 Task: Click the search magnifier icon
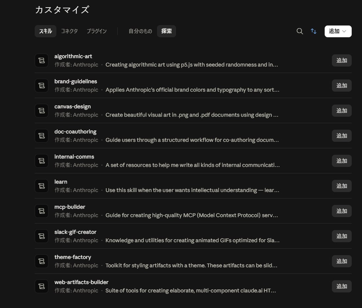[300, 31]
